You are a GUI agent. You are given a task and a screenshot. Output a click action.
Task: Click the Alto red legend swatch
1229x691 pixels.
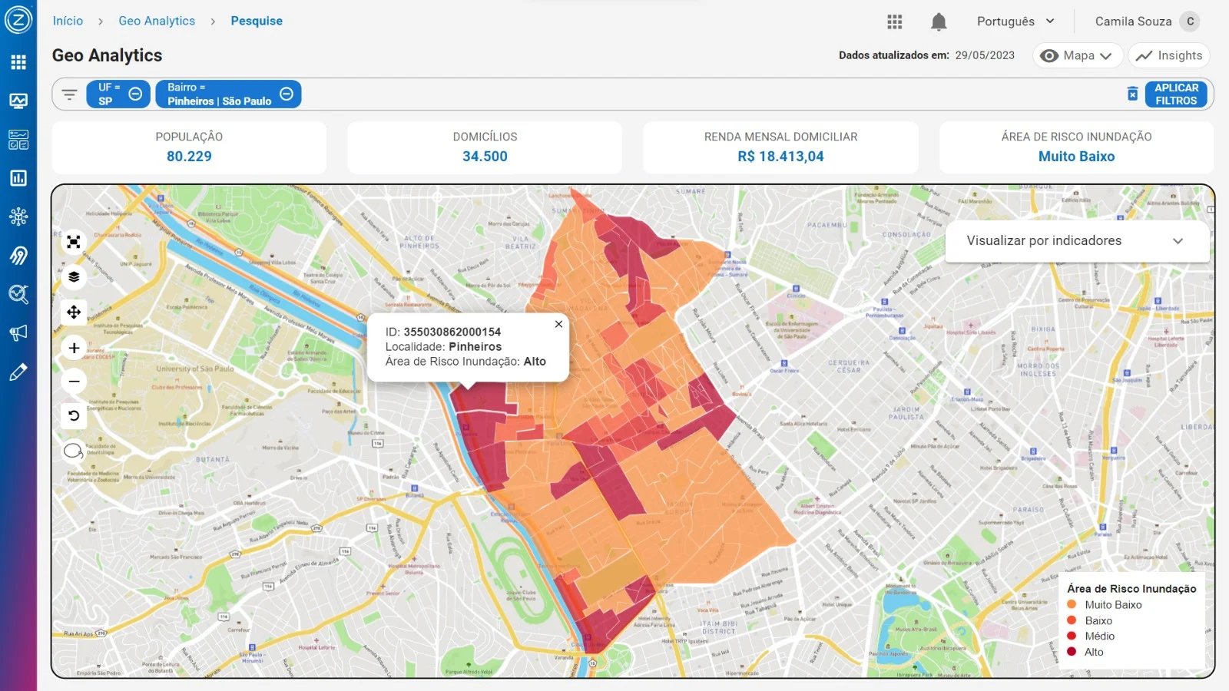point(1072,652)
